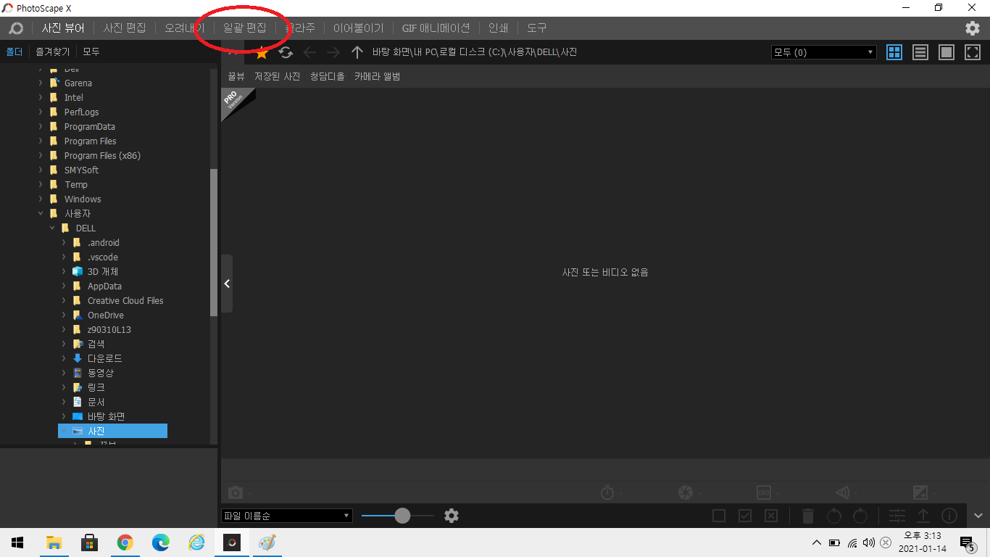Rotate counter-clockwise with the left rotate icon

click(x=834, y=516)
